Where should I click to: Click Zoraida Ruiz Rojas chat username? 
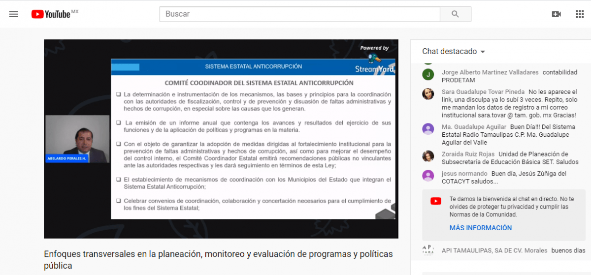tap(468, 154)
